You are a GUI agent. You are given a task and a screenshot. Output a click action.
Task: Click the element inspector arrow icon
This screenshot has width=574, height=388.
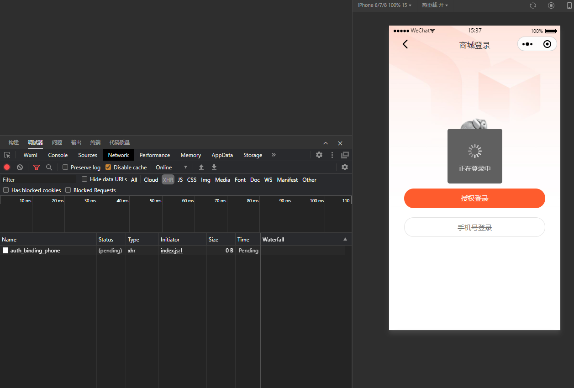click(x=7, y=155)
